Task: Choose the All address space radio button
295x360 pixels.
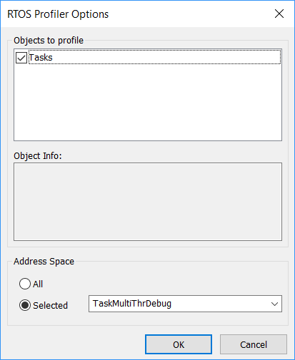Action: coord(25,284)
